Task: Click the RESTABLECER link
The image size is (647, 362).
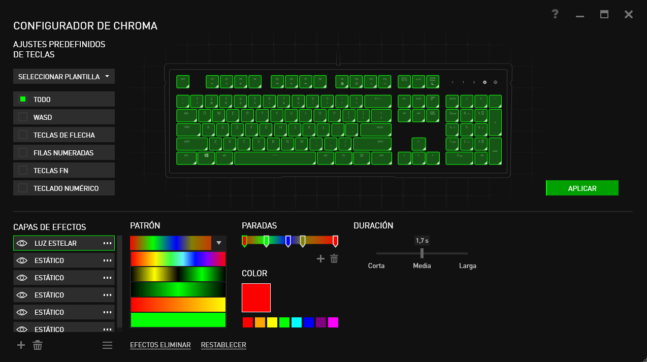Action: click(x=223, y=345)
